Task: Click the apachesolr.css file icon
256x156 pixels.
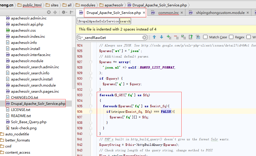Action: 8,30
